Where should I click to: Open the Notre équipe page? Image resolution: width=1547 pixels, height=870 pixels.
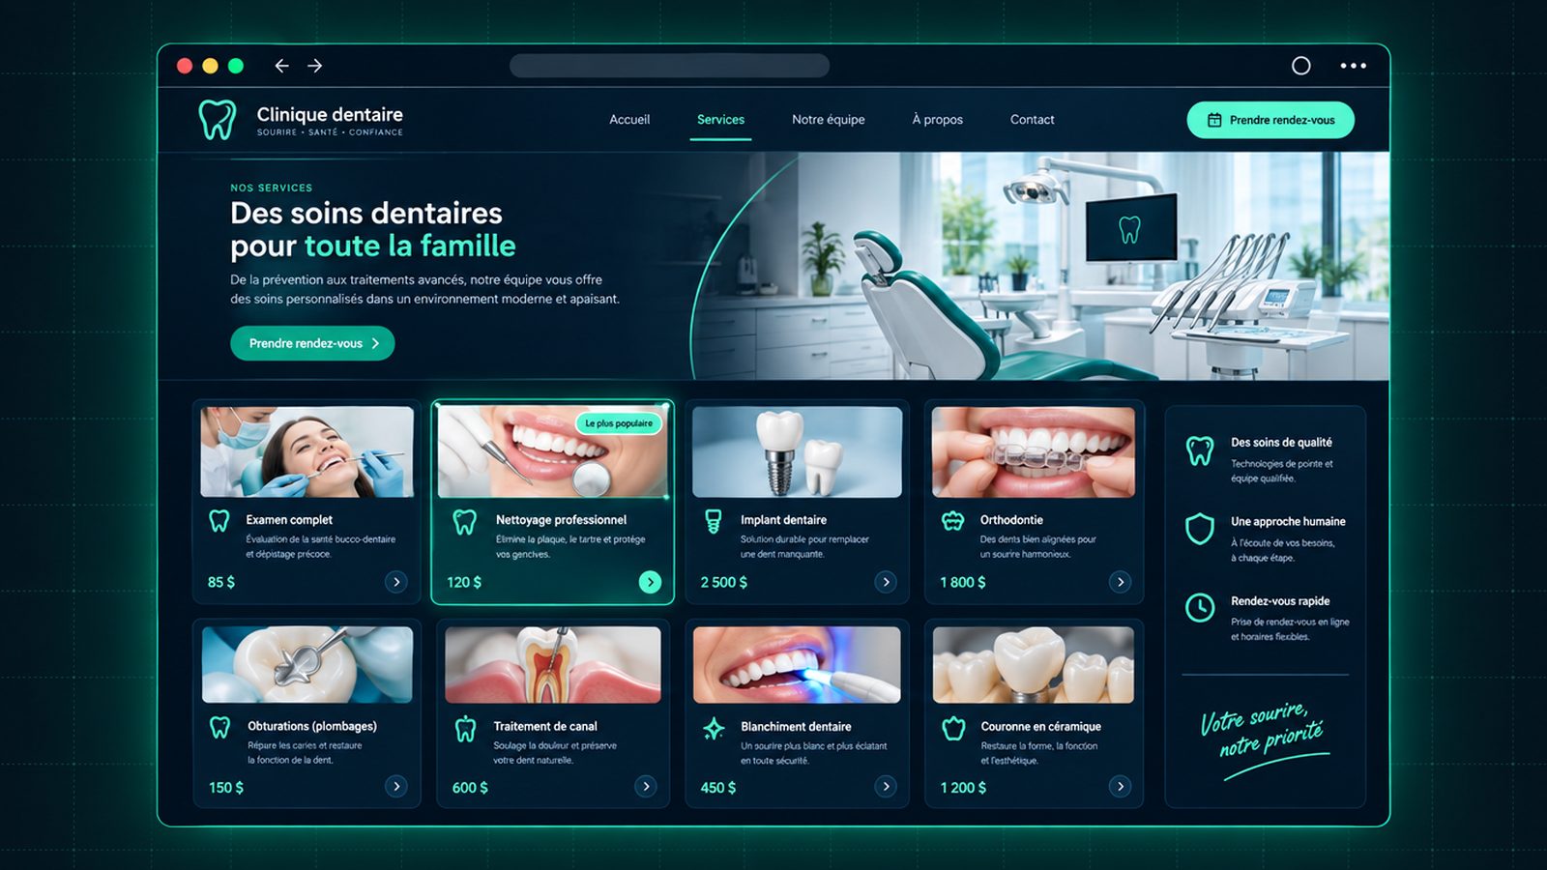[829, 120]
